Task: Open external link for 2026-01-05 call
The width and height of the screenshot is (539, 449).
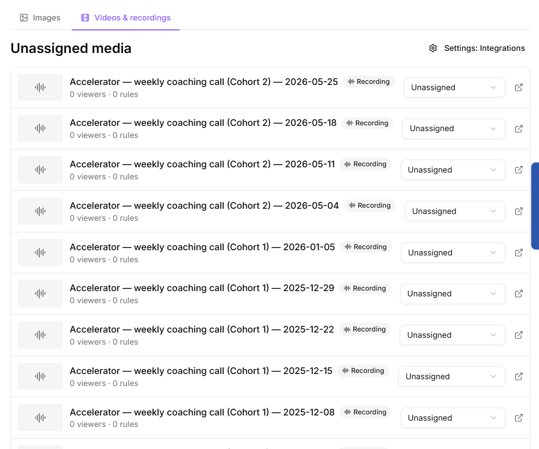Action: pos(519,253)
